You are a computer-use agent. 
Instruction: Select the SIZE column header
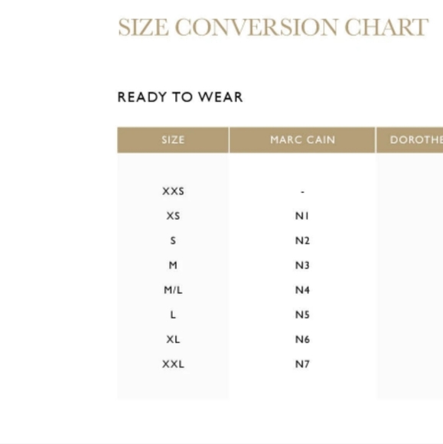[173, 140]
